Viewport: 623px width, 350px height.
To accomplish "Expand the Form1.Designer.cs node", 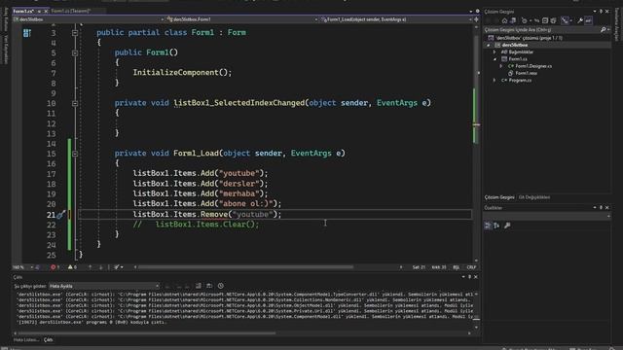I will pyautogui.click(x=501, y=66).
